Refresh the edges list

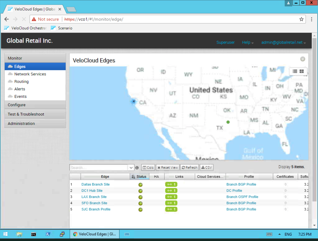pos(189,168)
